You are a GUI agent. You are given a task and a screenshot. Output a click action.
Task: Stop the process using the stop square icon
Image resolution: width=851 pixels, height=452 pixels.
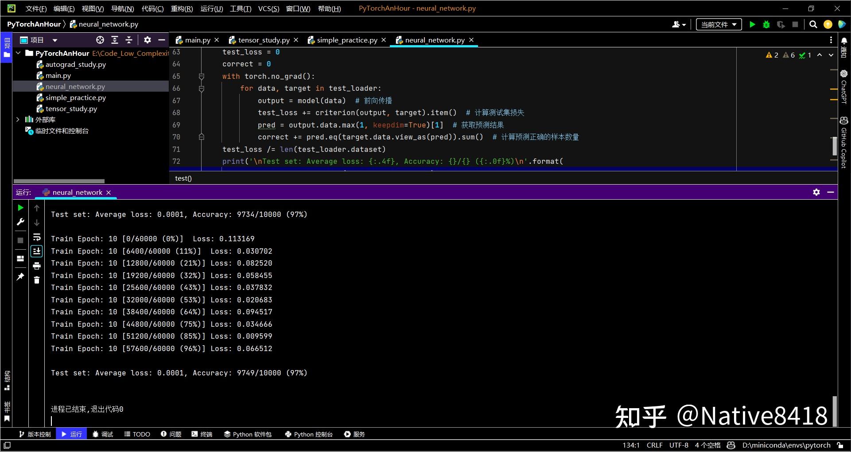[x=20, y=240]
